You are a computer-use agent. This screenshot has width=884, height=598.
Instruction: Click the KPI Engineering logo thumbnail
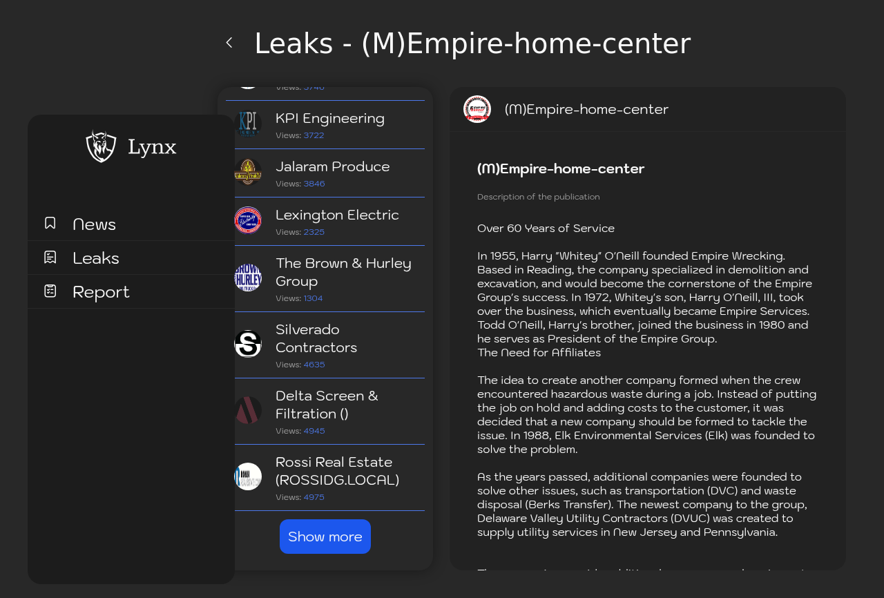pyautogui.click(x=248, y=124)
